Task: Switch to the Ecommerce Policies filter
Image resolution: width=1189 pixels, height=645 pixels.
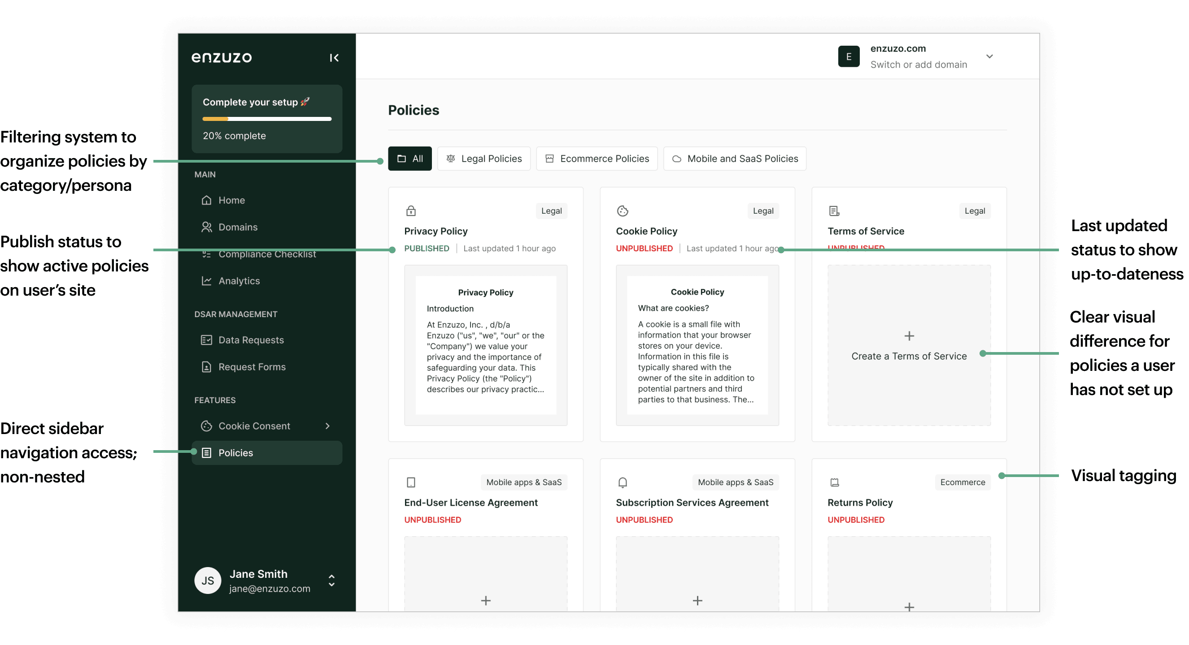Action: pos(597,159)
